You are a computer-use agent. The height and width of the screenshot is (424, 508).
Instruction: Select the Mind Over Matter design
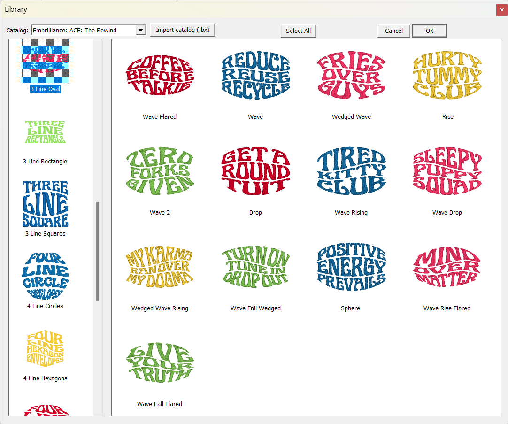tap(447, 267)
